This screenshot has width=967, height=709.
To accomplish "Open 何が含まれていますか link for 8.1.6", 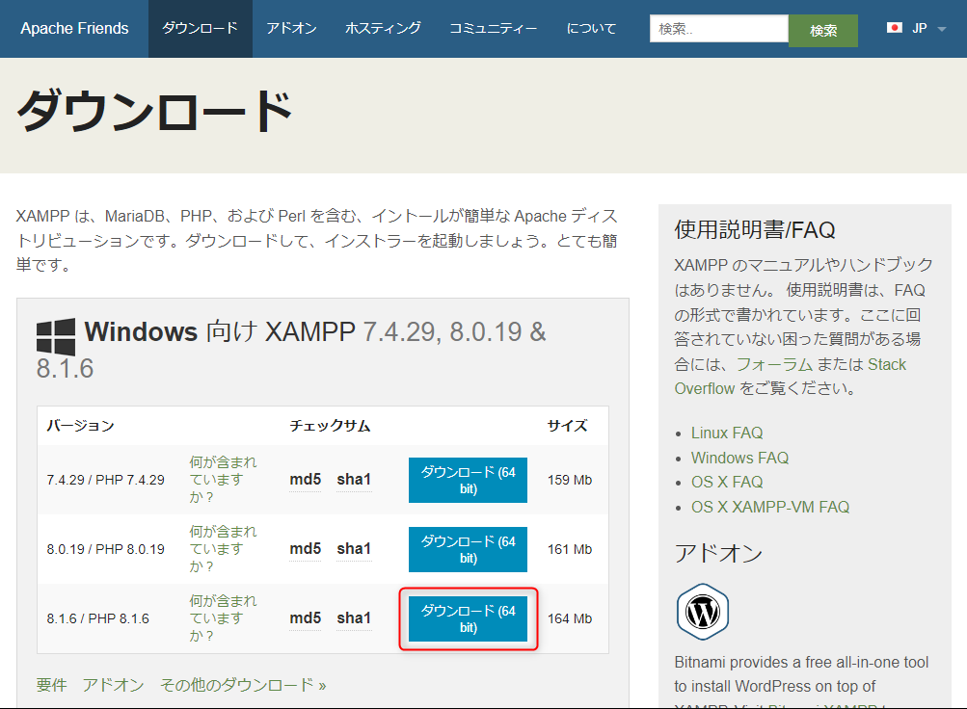I will [223, 617].
